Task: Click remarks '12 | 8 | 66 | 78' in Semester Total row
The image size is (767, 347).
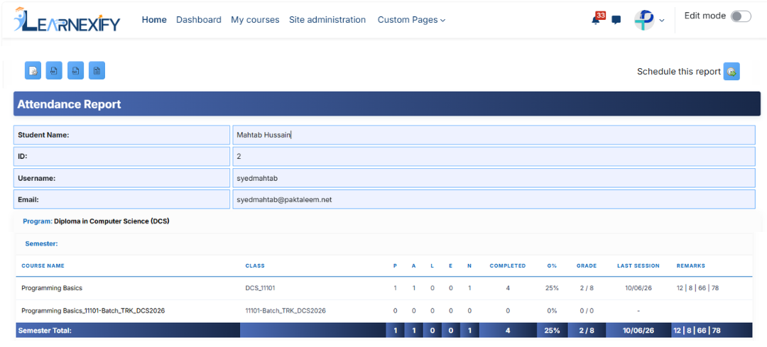Action: click(x=697, y=331)
